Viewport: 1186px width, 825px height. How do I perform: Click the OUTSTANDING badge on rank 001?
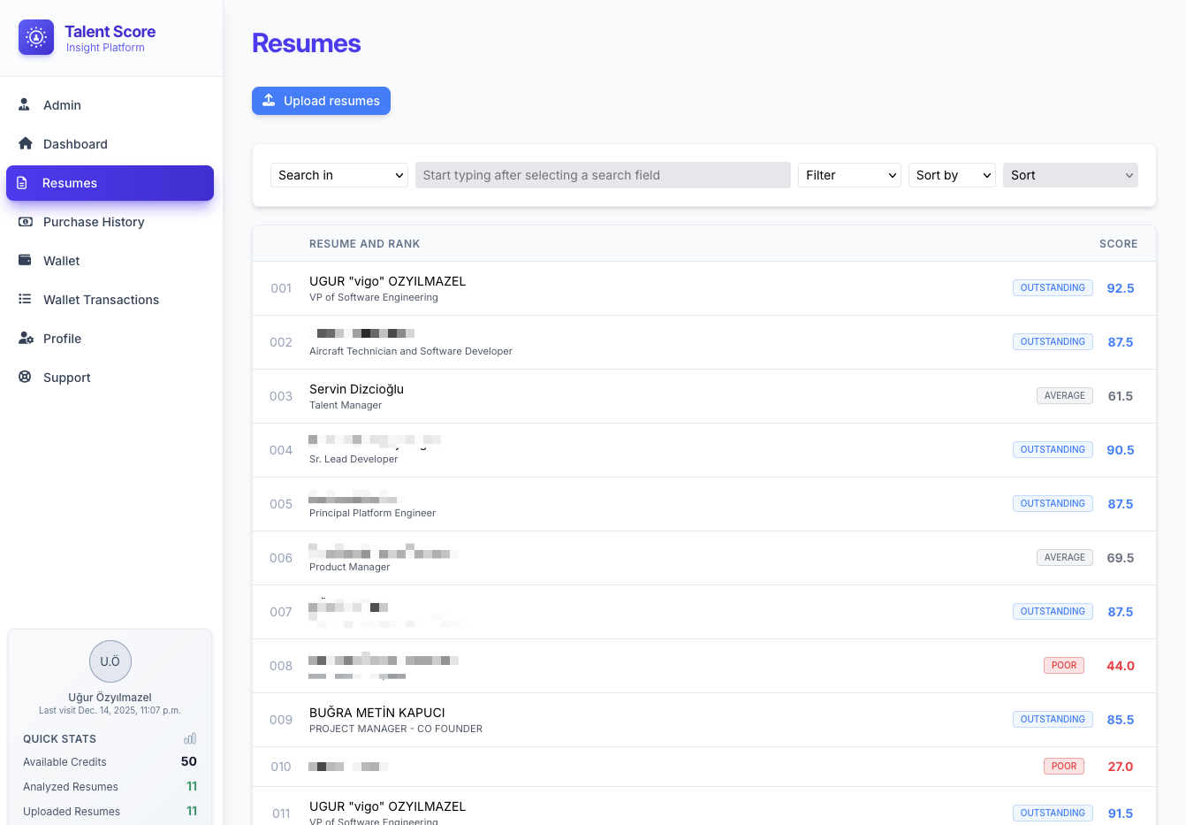click(x=1053, y=287)
